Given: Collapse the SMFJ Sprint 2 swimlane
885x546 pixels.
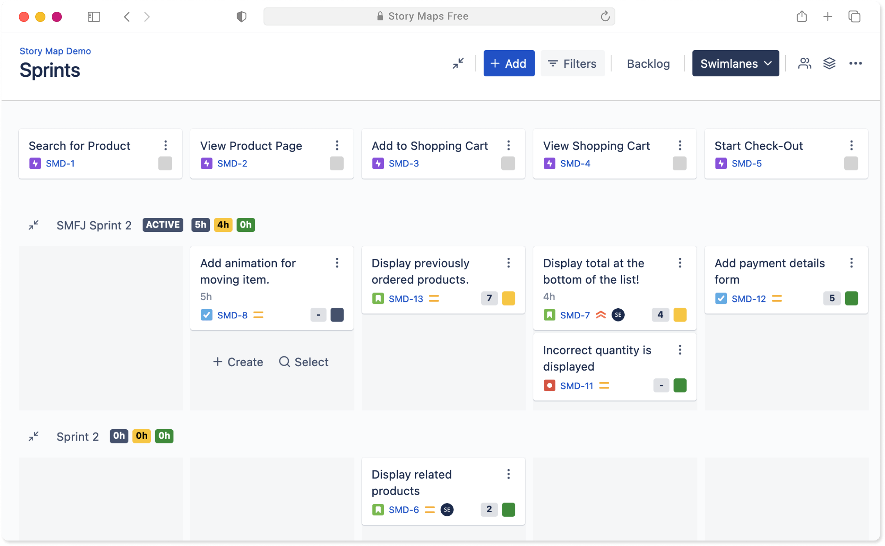Looking at the screenshot, I should click(x=34, y=225).
